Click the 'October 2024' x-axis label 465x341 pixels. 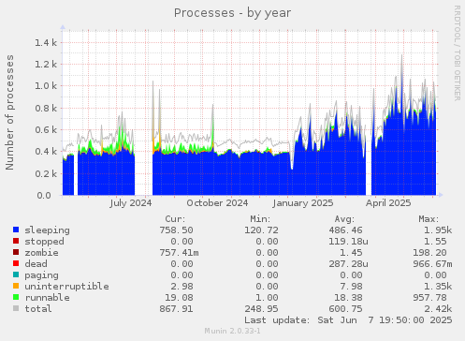pos(217,203)
